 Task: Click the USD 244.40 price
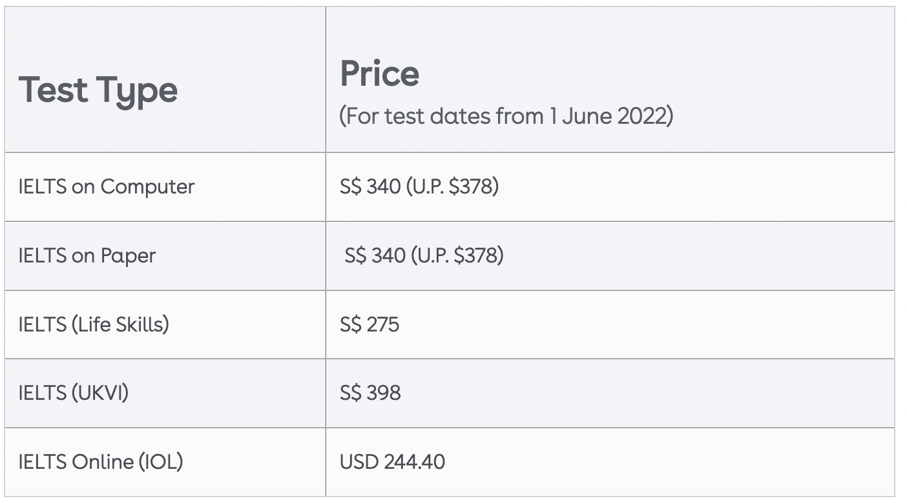[x=392, y=462]
